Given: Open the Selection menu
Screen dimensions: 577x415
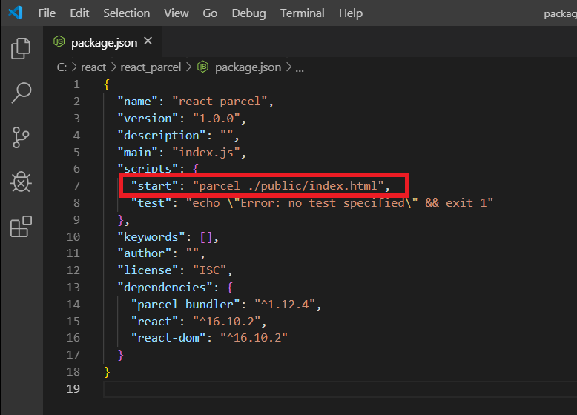Looking at the screenshot, I should pyautogui.click(x=126, y=13).
